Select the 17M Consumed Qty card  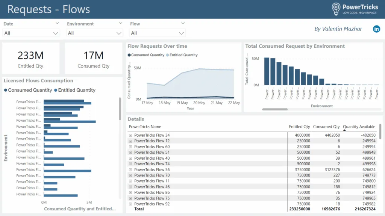[x=94, y=58]
